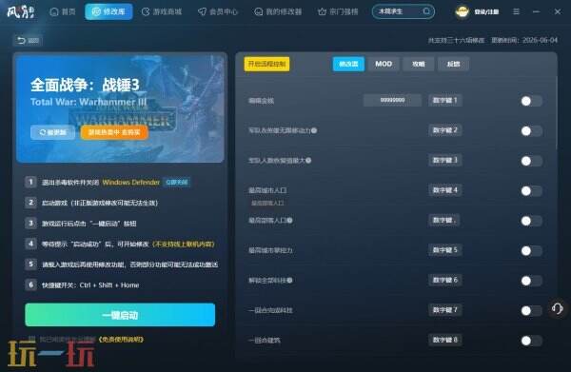Switch to the MOD tab
571x372 pixels.
click(384, 64)
